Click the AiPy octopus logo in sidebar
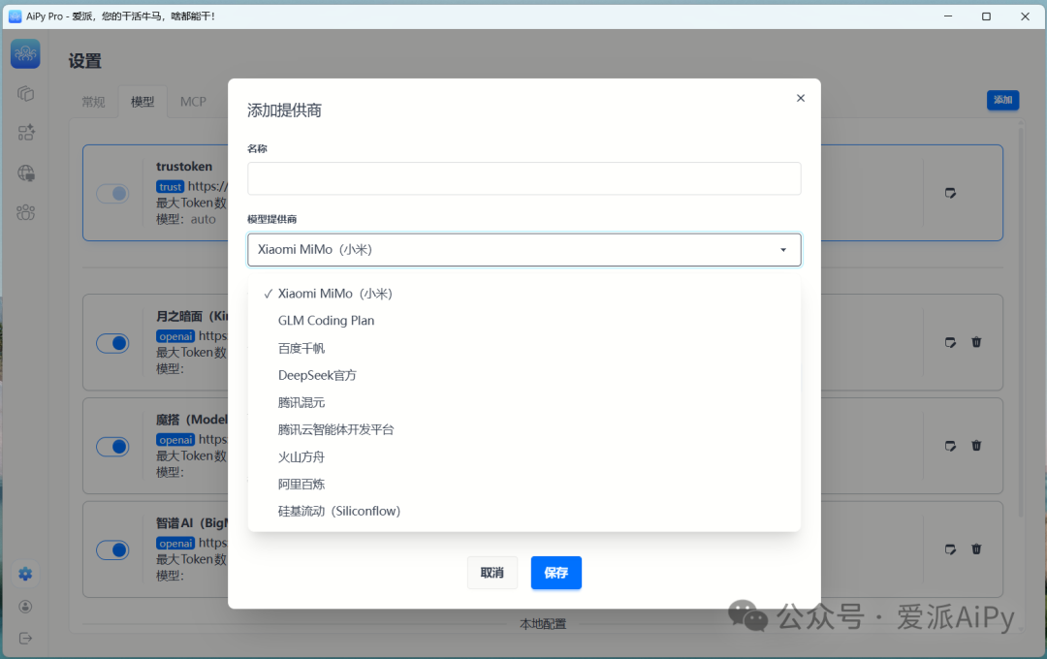The width and height of the screenshot is (1047, 659). pyautogui.click(x=25, y=53)
